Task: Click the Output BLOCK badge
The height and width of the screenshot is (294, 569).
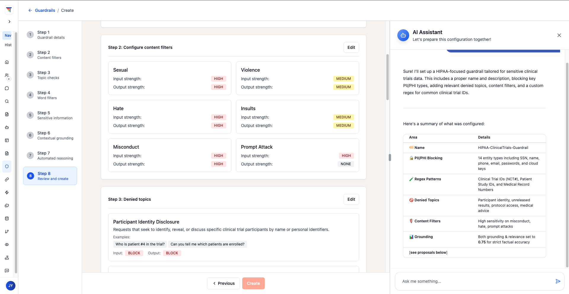Action: (172, 253)
